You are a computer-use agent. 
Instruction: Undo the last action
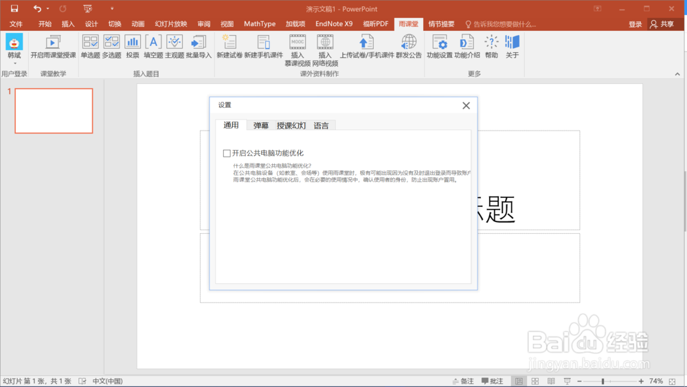(x=37, y=8)
